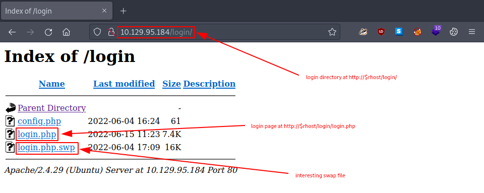Viewport: 484px width, 193px height.
Task: Open the login.php page link
Action: coord(37,135)
